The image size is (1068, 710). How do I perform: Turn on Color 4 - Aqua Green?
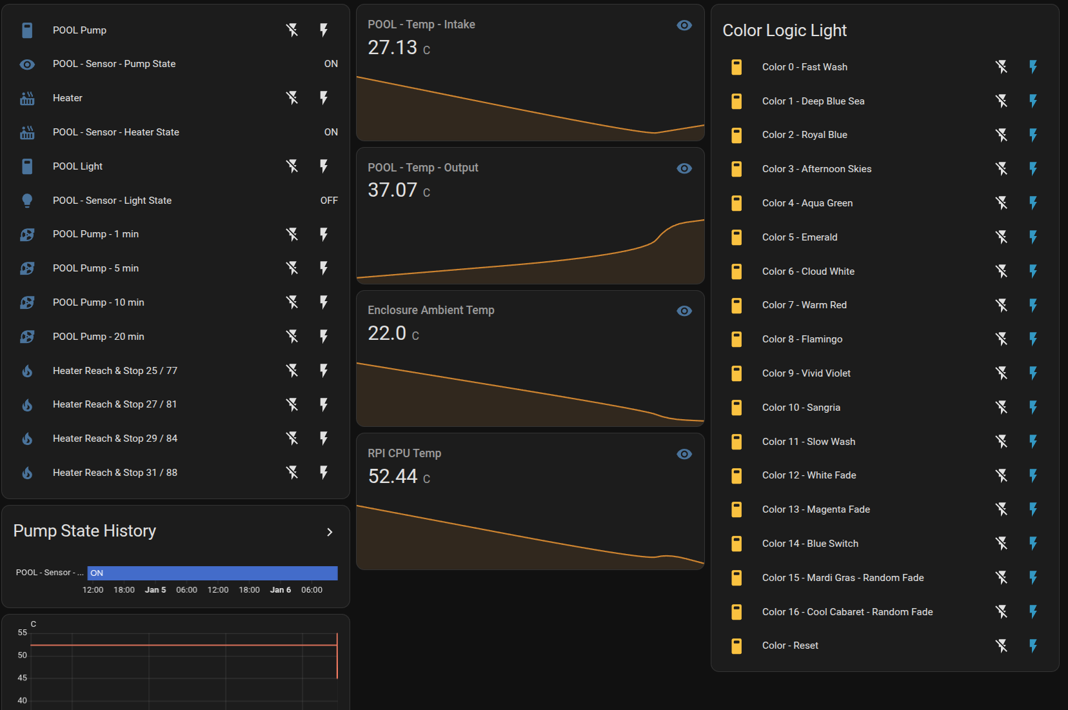[1033, 203]
